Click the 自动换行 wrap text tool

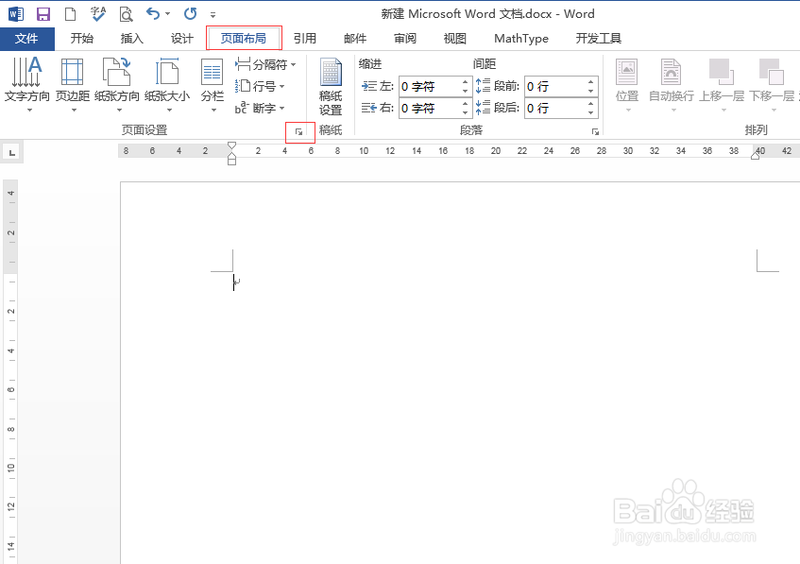[x=670, y=85]
